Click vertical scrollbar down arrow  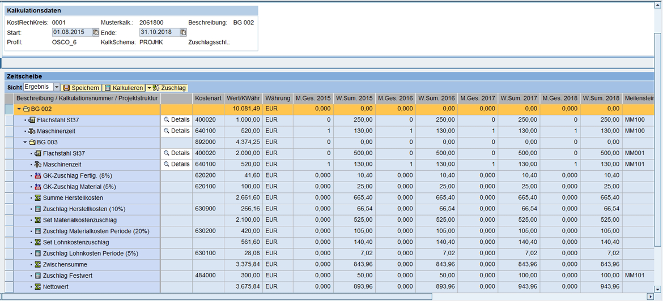(657, 289)
